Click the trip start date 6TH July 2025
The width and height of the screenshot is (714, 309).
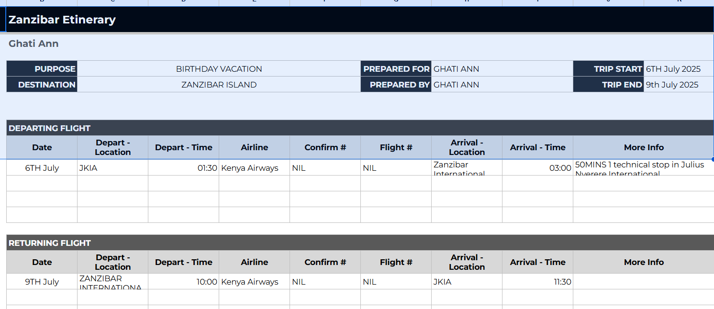(679, 69)
